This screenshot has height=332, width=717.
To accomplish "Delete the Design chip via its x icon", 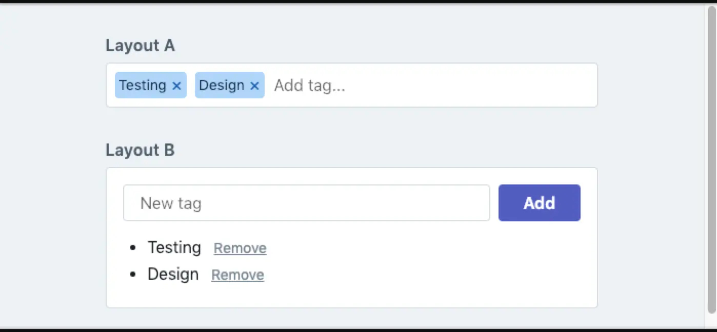I will click(254, 86).
